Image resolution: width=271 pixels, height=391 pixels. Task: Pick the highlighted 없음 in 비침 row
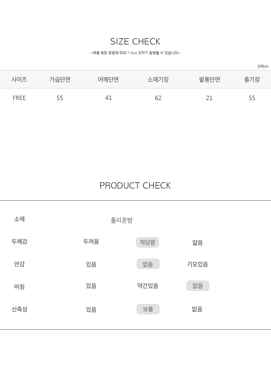[198, 286]
